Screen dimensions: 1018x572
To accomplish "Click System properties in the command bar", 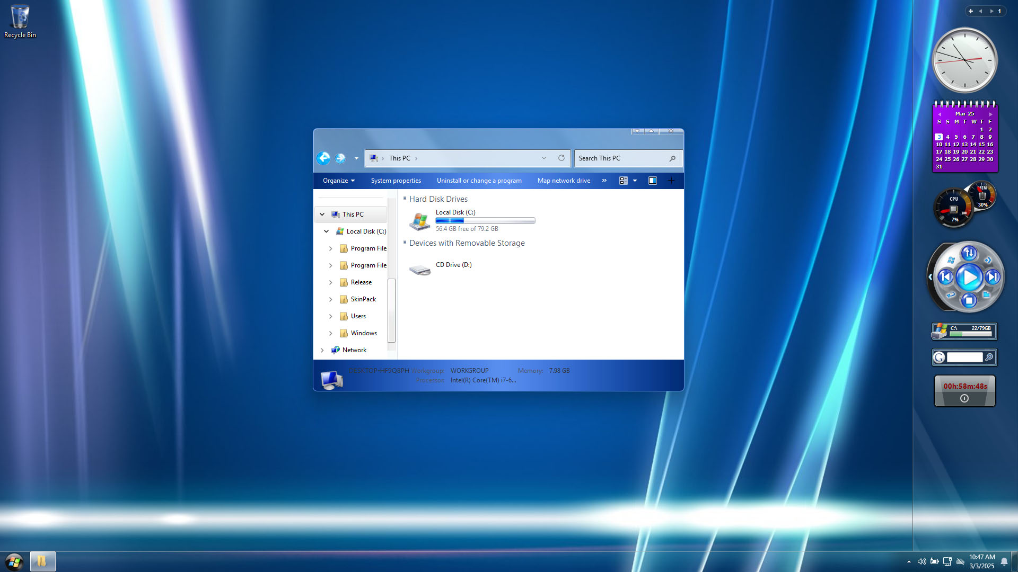I will pyautogui.click(x=396, y=181).
